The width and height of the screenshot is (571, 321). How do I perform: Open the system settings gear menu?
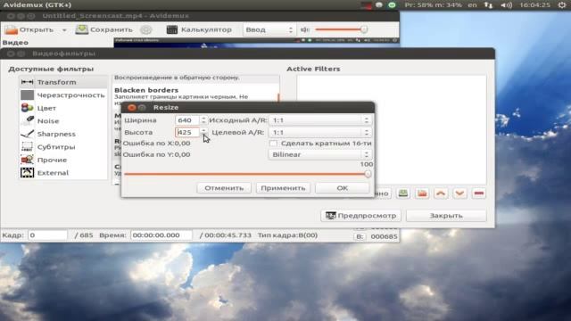[x=562, y=5]
